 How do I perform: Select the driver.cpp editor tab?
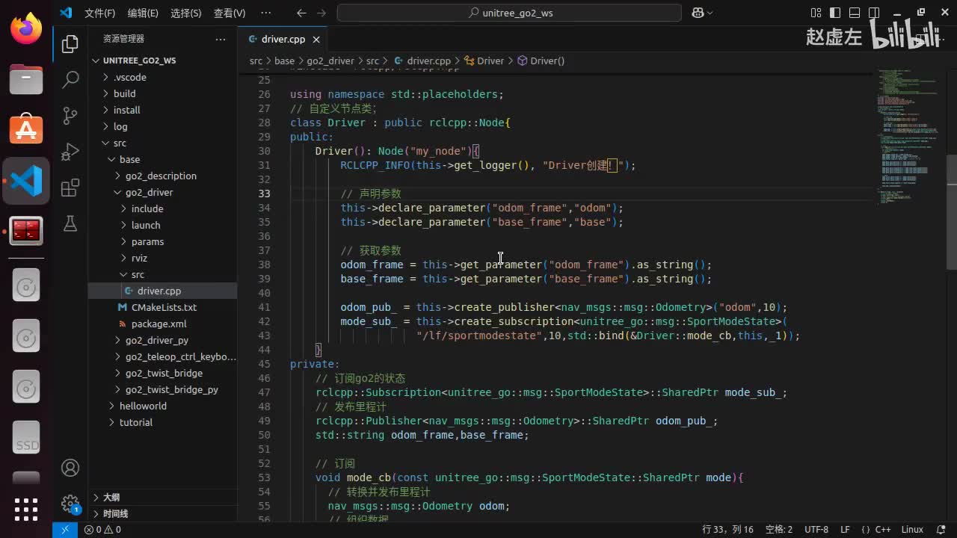click(x=284, y=40)
